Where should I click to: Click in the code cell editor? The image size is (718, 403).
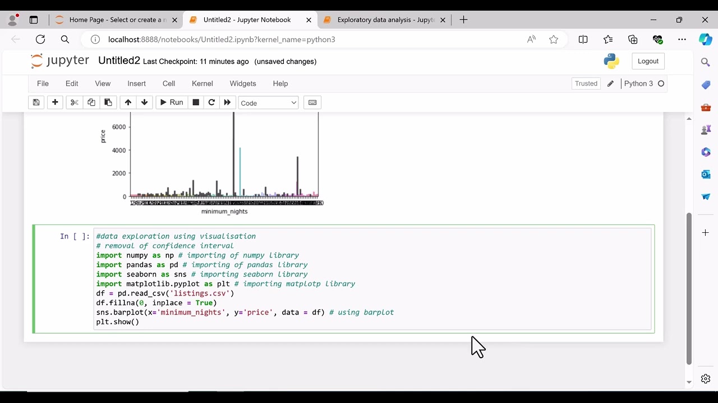[x=372, y=279]
